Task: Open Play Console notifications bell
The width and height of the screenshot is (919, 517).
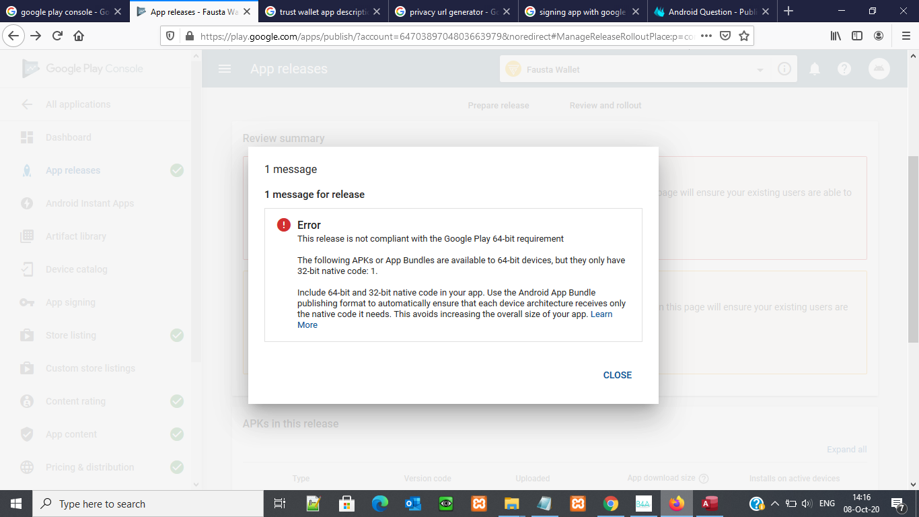Action: click(815, 69)
